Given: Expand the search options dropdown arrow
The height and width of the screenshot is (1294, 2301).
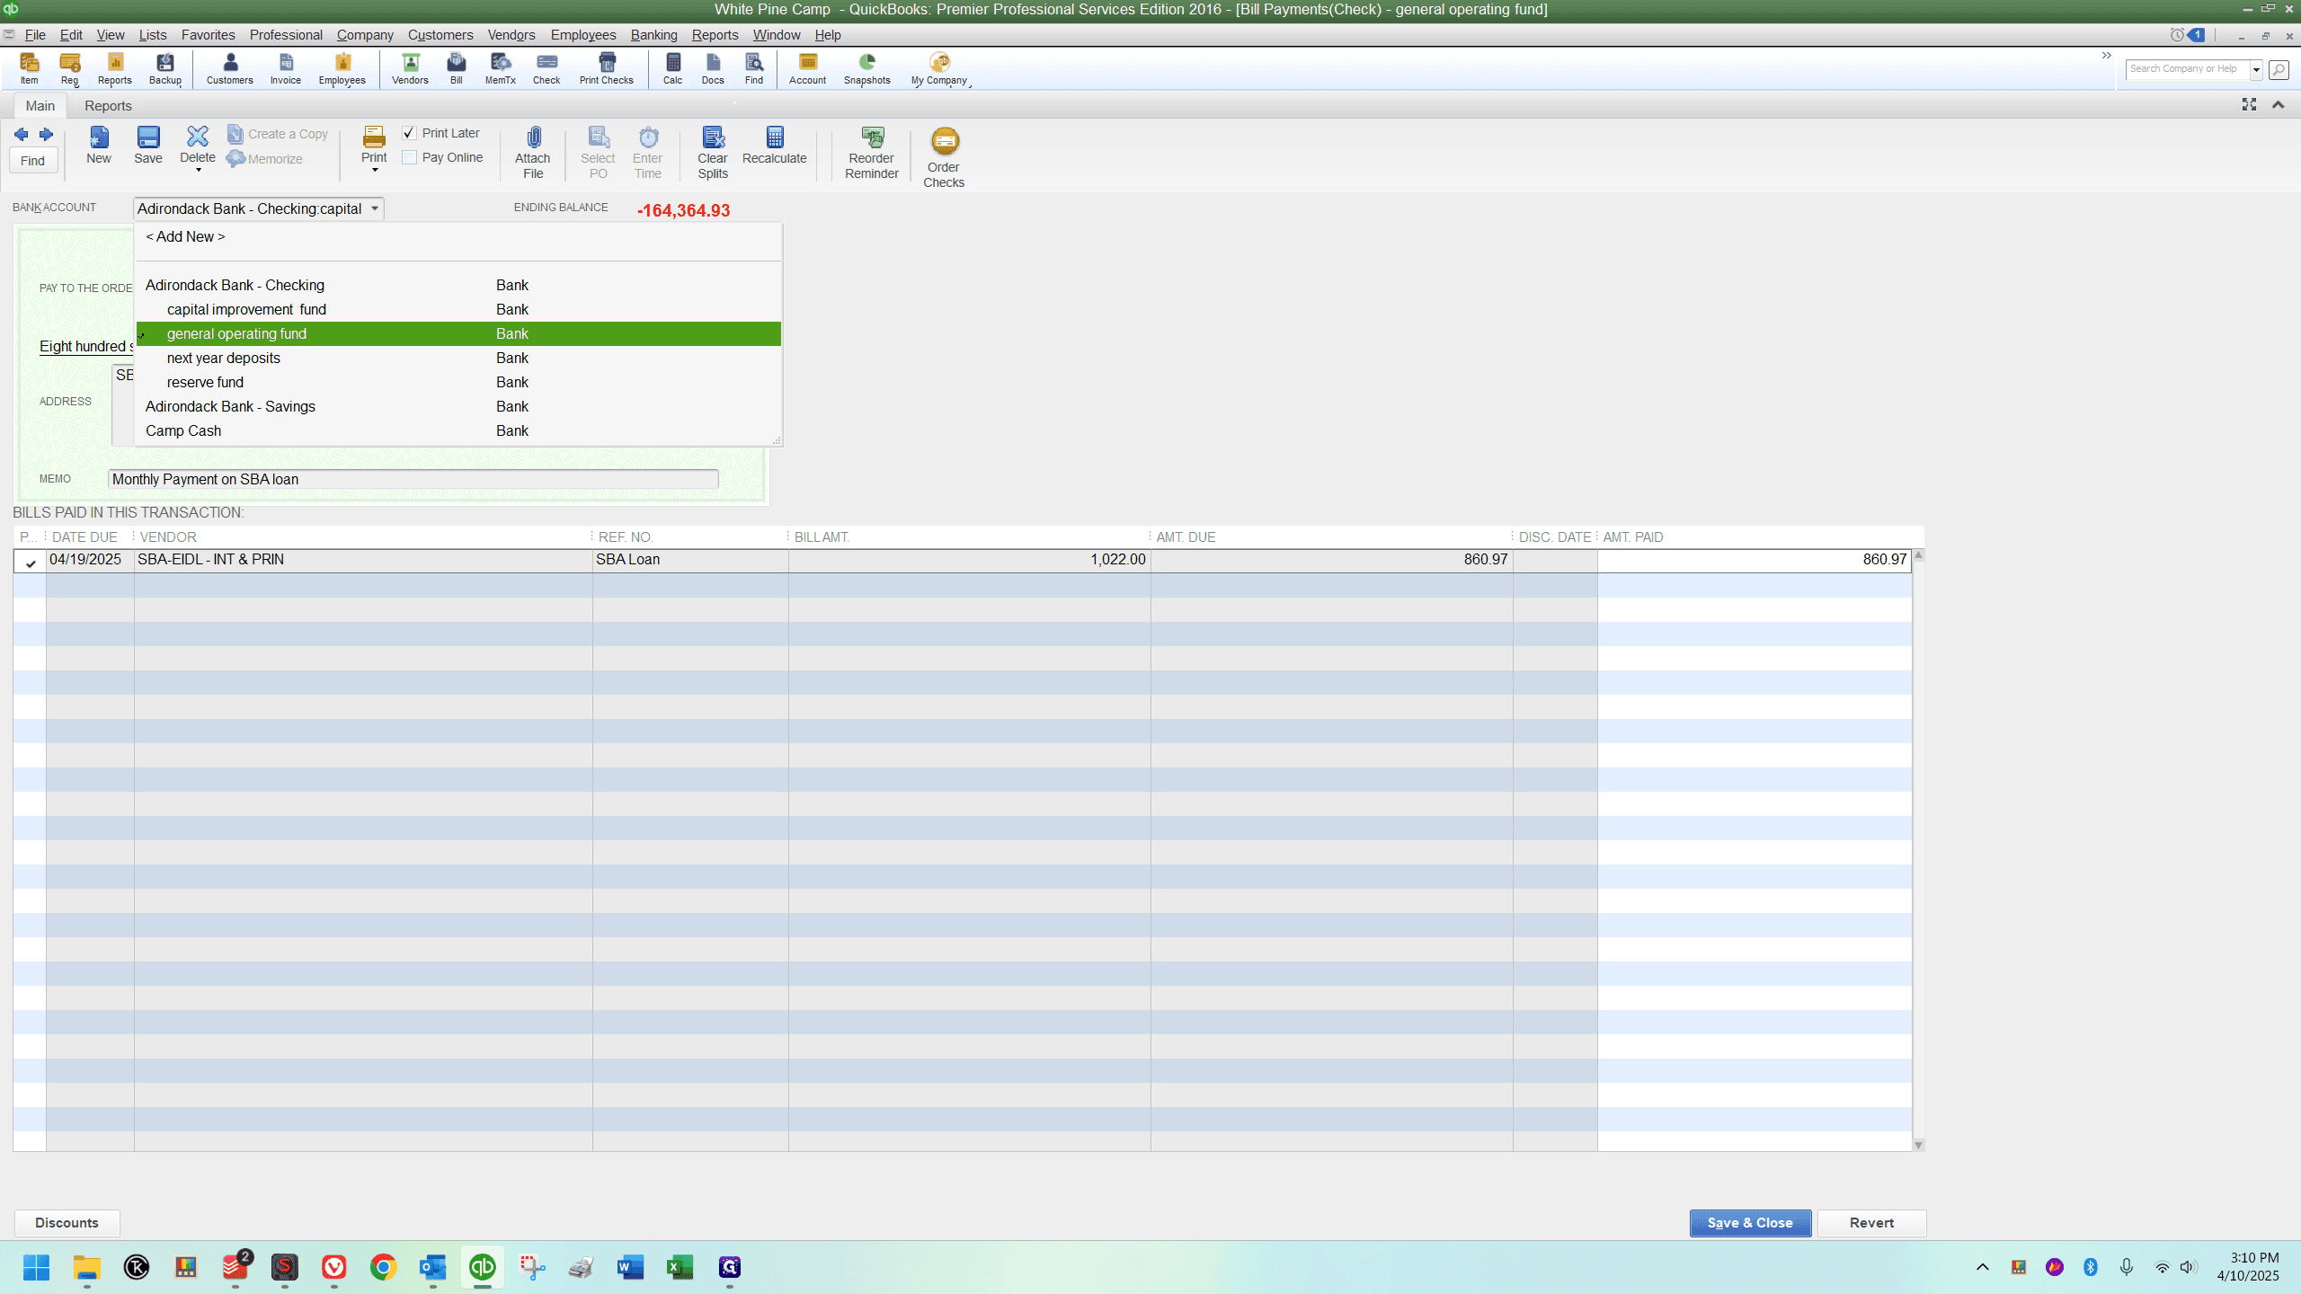Looking at the screenshot, I should point(2256,69).
